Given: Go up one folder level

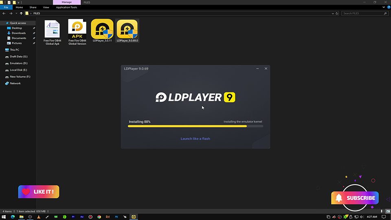Looking at the screenshot, I should 21,13.
